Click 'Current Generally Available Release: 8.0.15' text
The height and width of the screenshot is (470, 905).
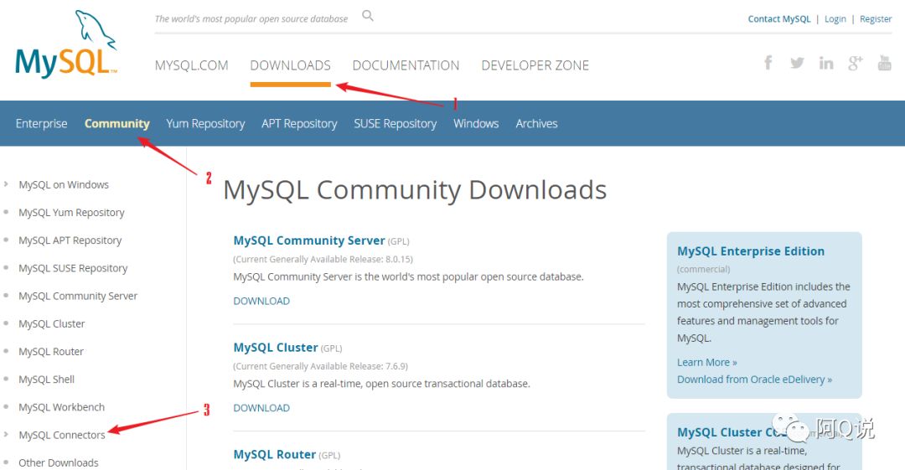tap(323, 259)
